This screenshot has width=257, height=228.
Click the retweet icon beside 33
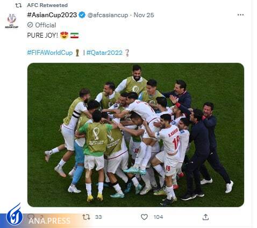pos(86,217)
